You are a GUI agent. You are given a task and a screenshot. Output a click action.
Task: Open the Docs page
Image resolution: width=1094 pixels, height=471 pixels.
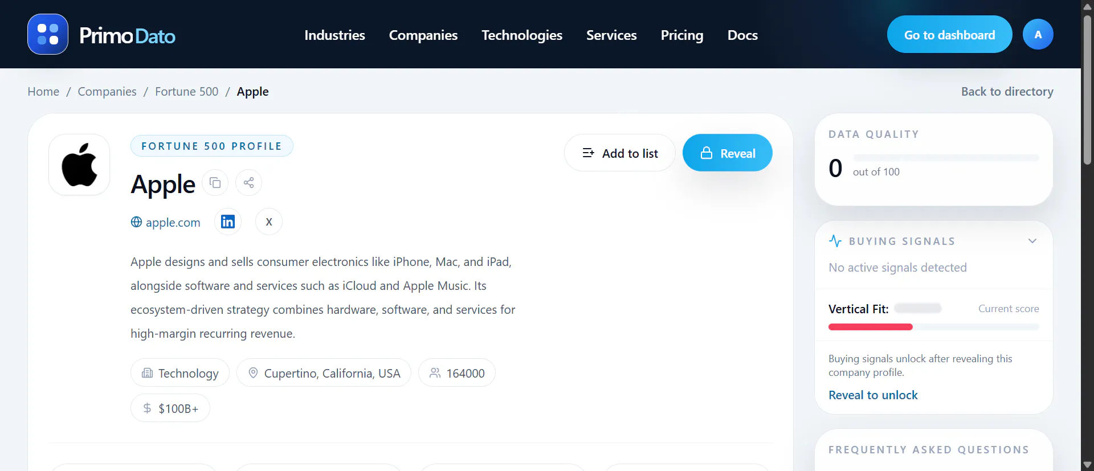point(742,35)
